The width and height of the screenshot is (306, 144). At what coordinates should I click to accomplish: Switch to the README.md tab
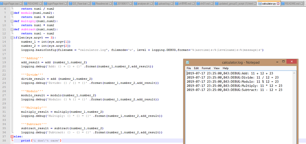pos(292,4)
